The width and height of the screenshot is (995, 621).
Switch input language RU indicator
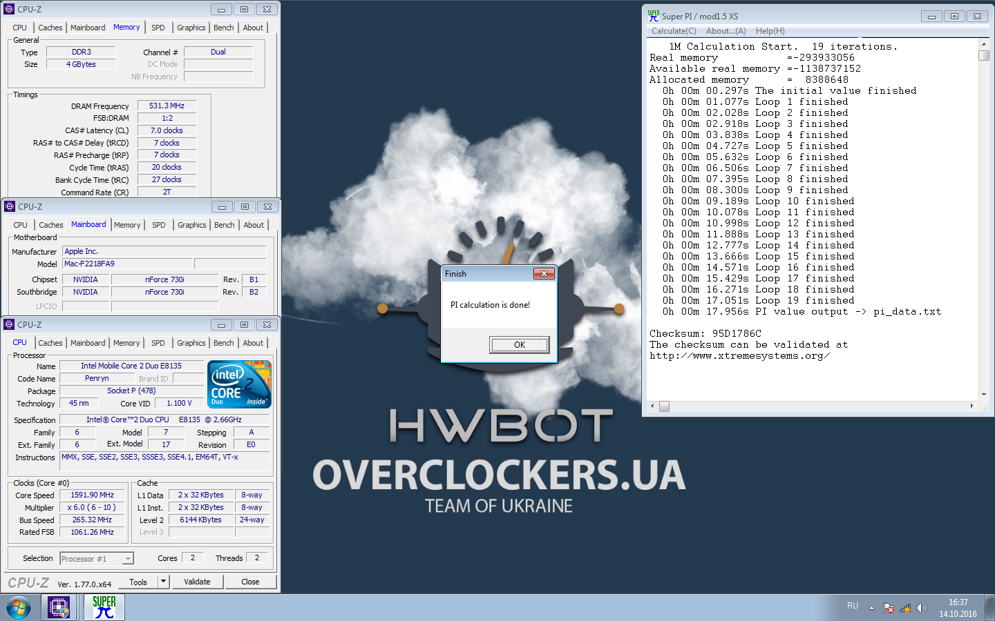pos(853,606)
